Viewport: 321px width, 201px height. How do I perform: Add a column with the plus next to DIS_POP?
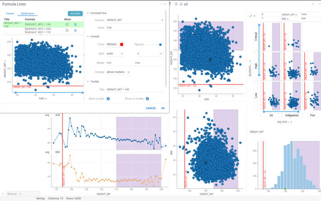(291, 122)
